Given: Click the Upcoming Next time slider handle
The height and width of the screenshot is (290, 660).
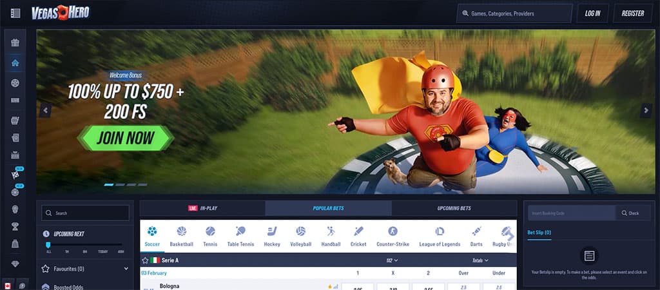Looking at the screenshot, I should 48,246.
